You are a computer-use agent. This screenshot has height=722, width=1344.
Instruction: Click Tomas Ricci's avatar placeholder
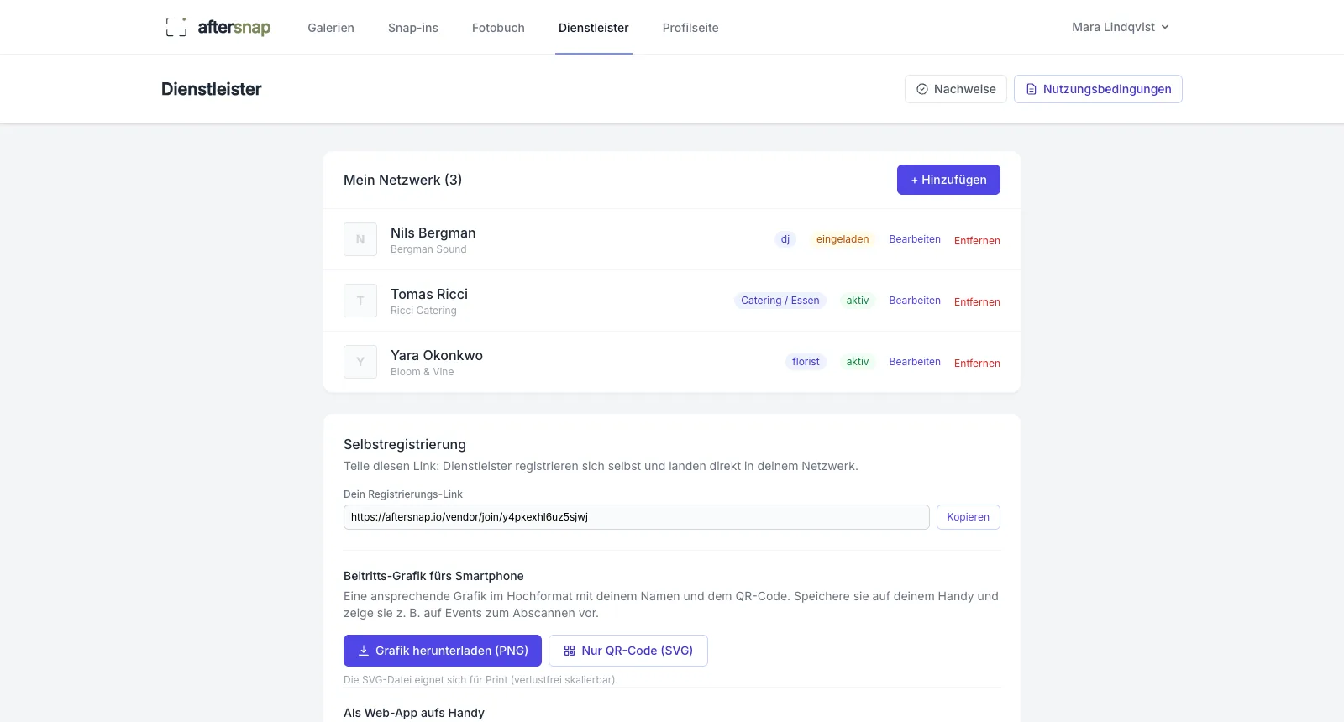360,301
